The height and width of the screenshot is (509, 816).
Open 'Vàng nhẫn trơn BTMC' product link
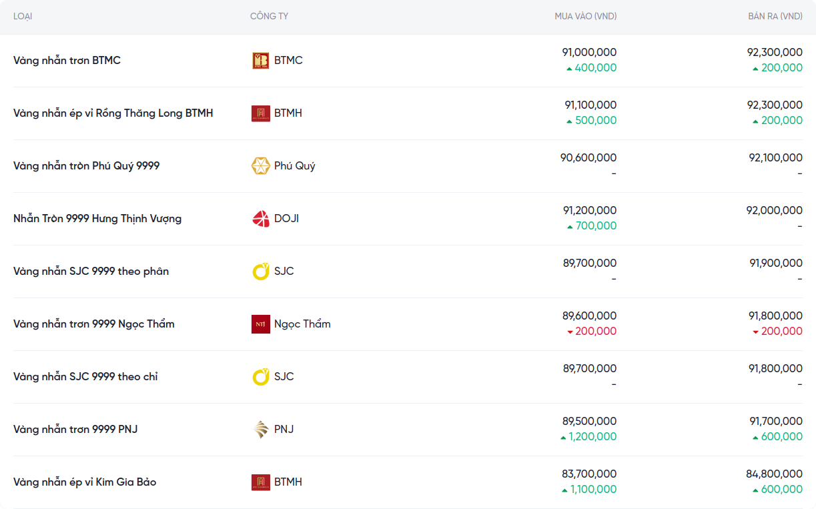(67, 61)
